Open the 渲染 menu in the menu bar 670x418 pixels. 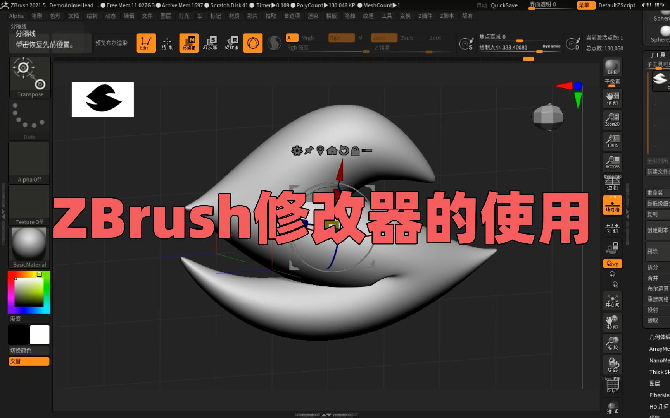(313, 16)
